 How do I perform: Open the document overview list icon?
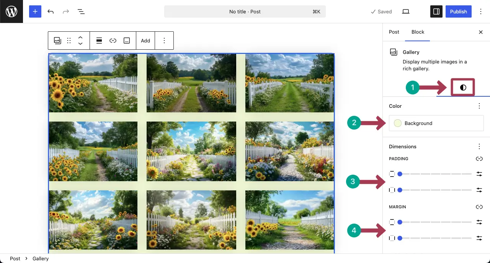pyautogui.click(x=81, y=11)
